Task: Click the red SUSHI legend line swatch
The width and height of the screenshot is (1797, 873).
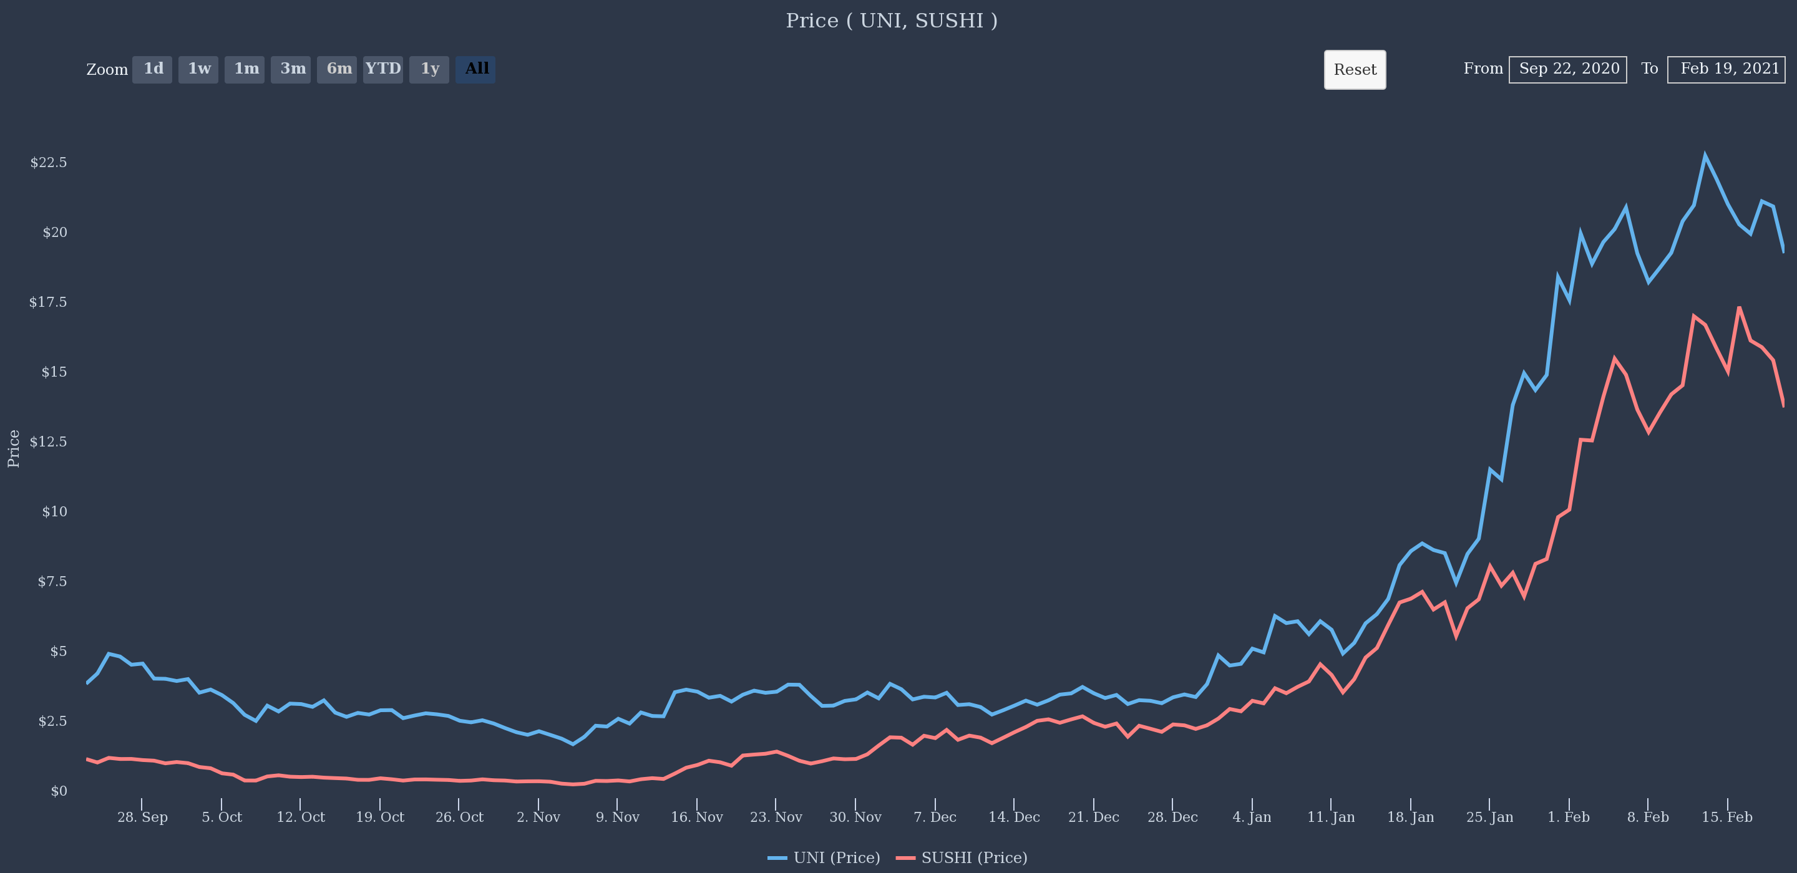Action: point(905,857)
